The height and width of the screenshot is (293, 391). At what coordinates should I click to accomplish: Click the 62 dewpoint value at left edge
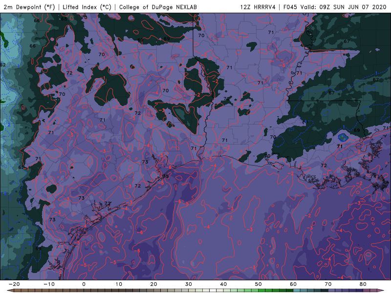(x=3, y=65)
